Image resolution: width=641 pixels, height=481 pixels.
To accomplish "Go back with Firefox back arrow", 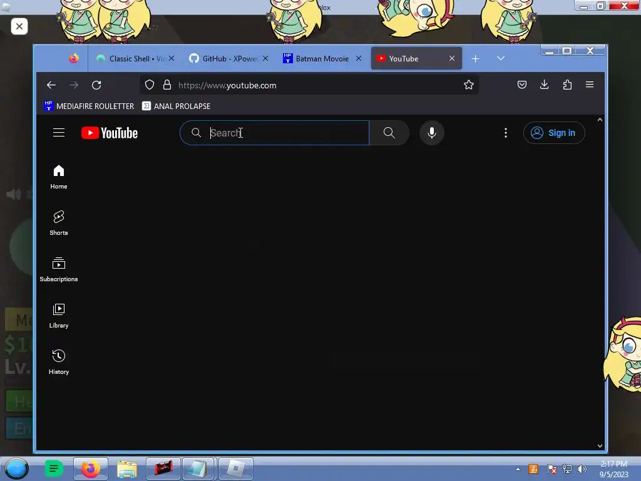I will point(51,85).
